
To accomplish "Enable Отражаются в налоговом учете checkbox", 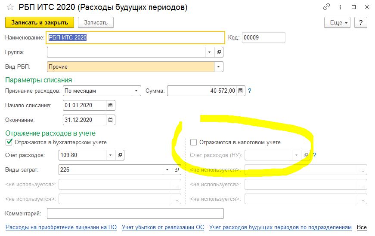I will 194,142.
